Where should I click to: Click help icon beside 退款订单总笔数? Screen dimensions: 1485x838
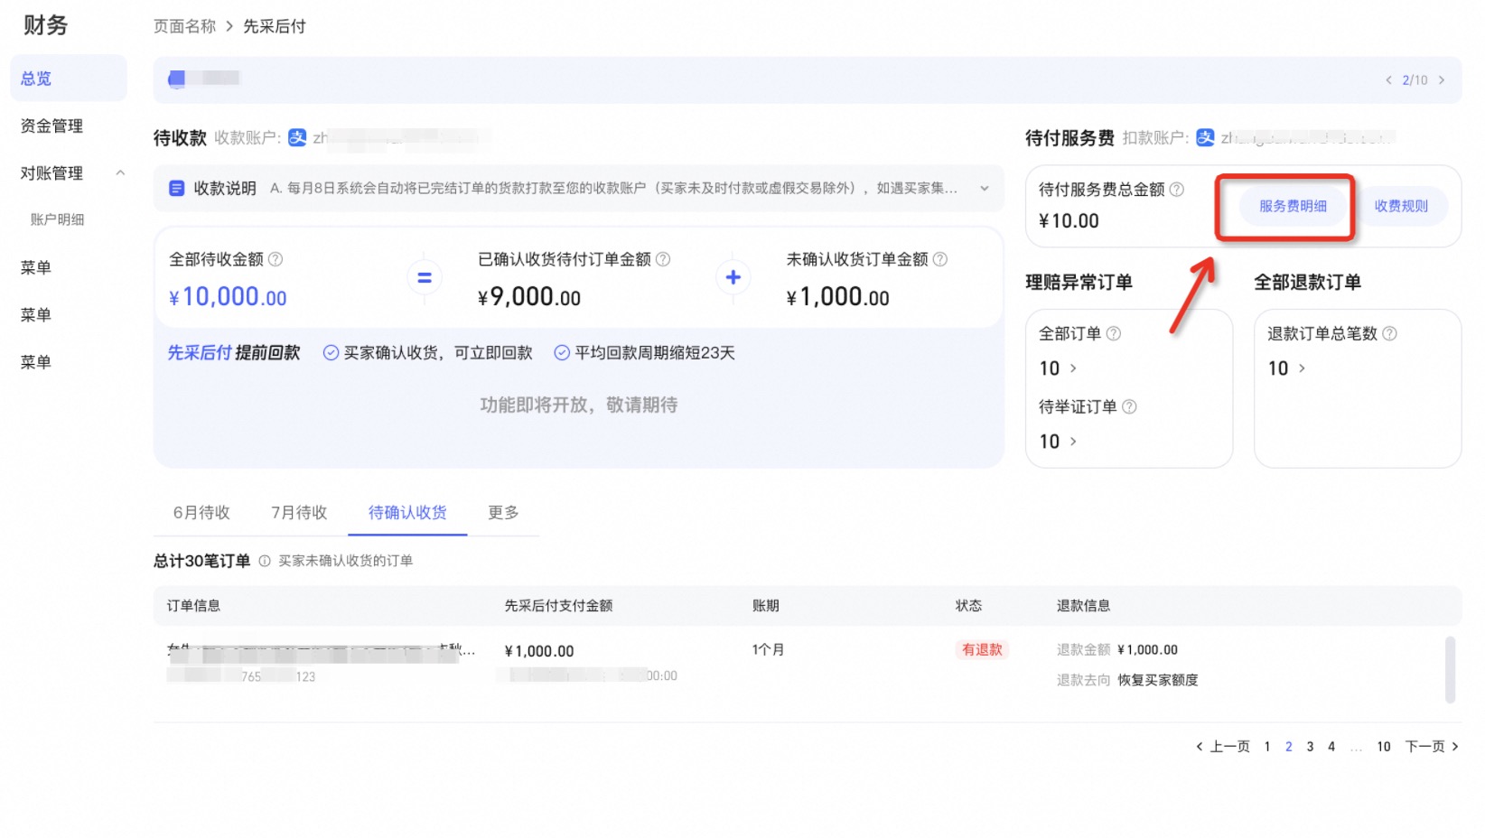pyautogui.click(x=1389, y=333)
